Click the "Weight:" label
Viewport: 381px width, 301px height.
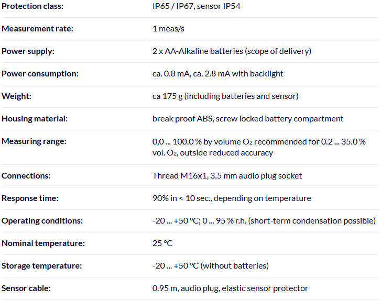(x=16, y=96)
